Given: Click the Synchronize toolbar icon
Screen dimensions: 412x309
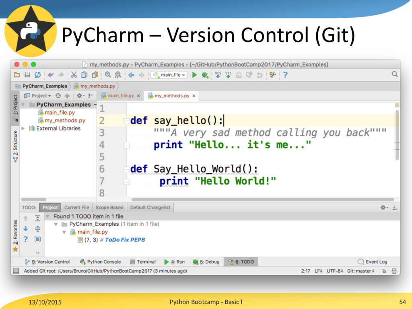Looking at the screenshot, I should tap(37, 75).
